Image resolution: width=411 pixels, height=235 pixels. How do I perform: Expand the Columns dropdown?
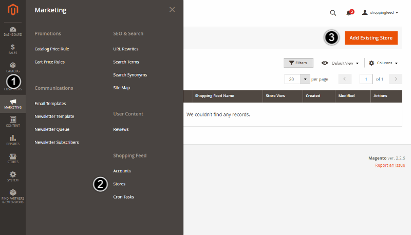[383, 63]
